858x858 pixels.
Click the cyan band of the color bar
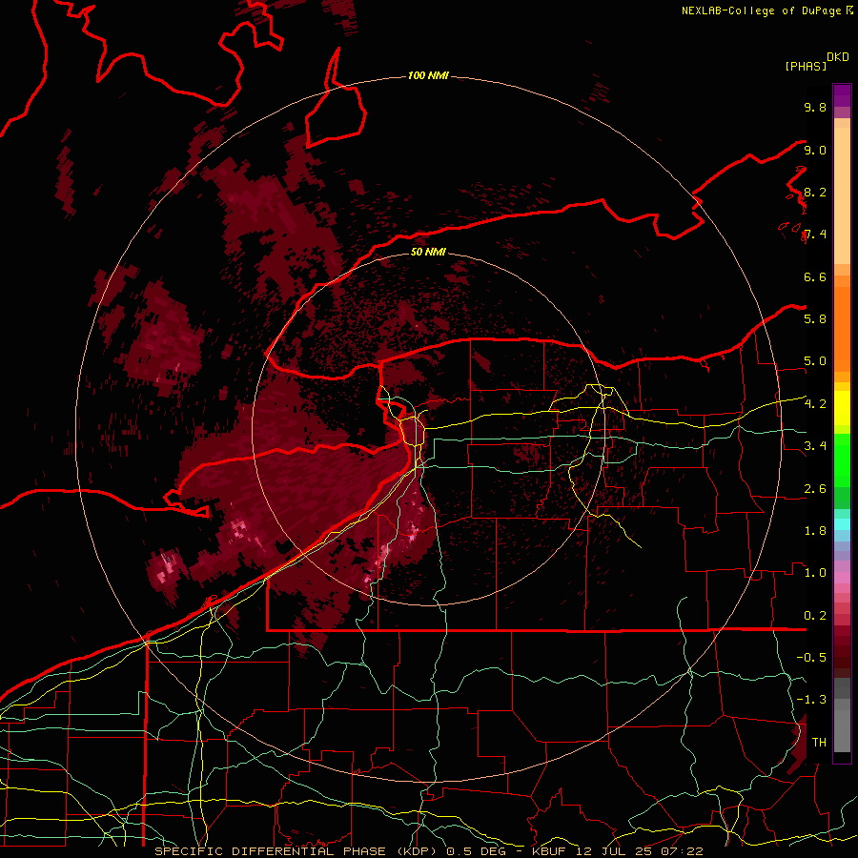(842, 524)
